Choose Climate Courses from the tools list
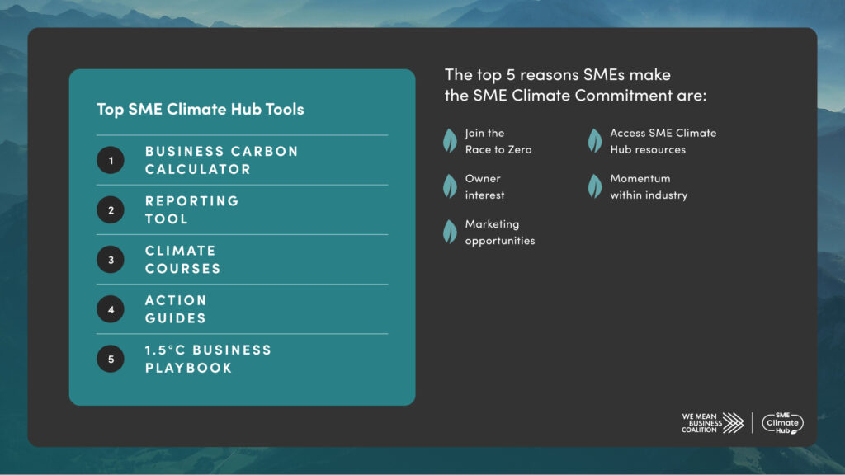Viewport: 845px width, 475px height. (182, 260)
